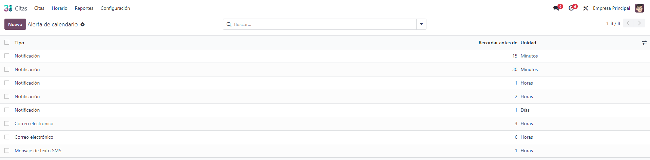Open the column options adjust icon
The image size is (650, 160).
(x=644, y=43)
